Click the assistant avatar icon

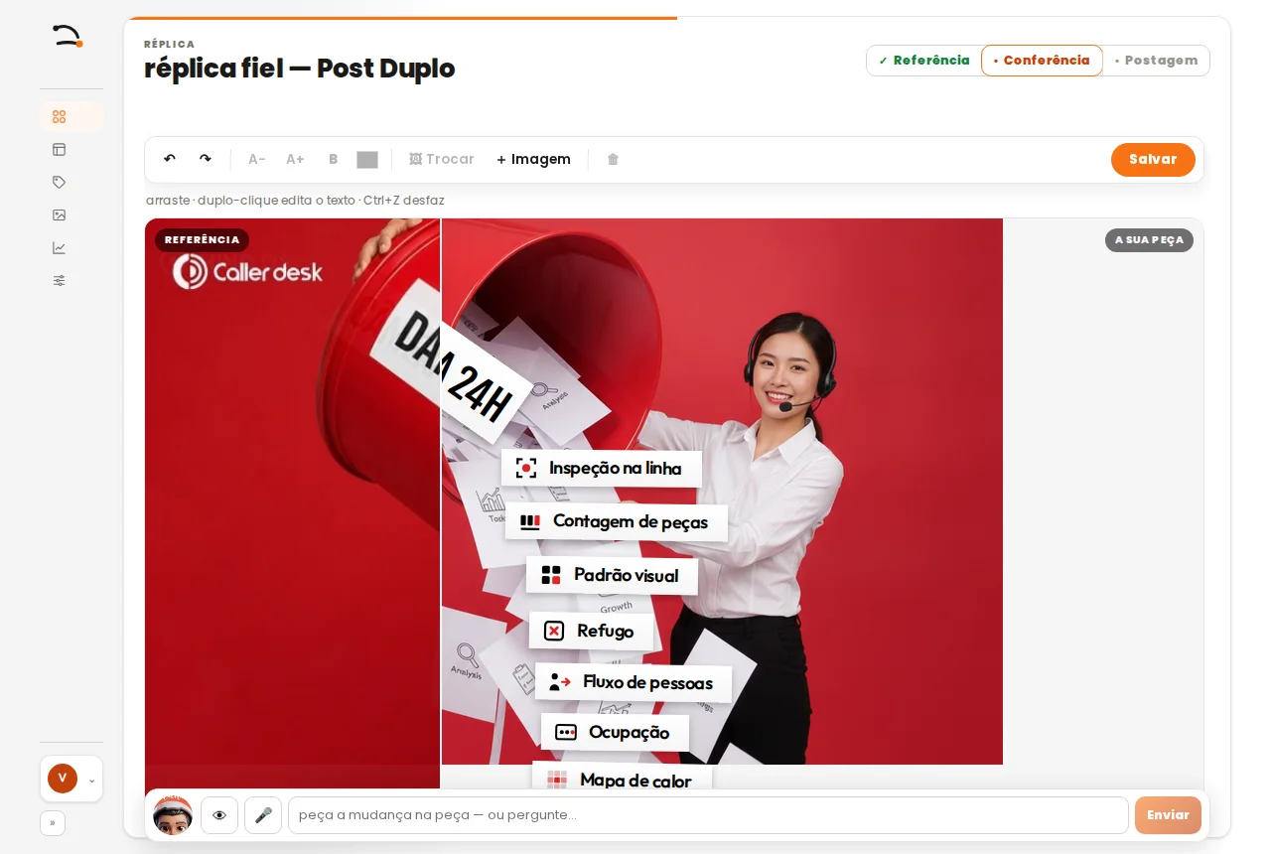(x=173, y=815)
